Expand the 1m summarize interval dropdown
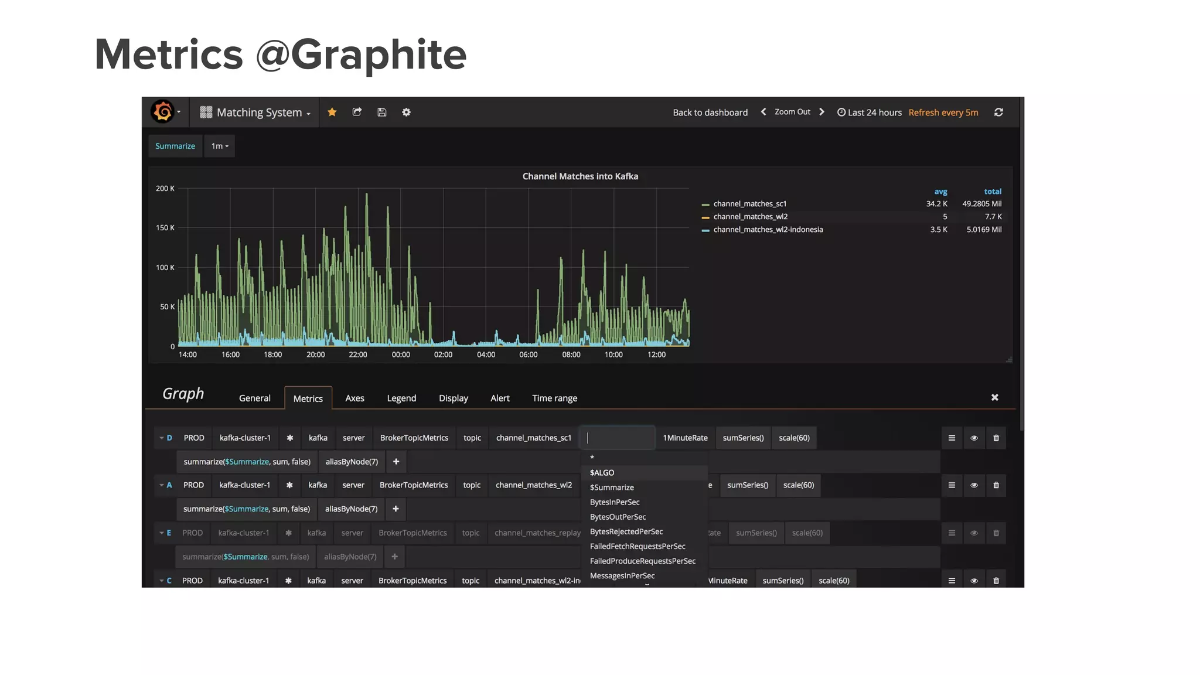Screen dimensions: 1200x675 220,146
